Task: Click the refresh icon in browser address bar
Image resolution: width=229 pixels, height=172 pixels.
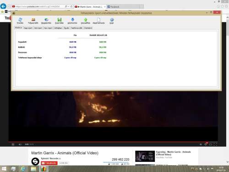Action: [71, 6]
